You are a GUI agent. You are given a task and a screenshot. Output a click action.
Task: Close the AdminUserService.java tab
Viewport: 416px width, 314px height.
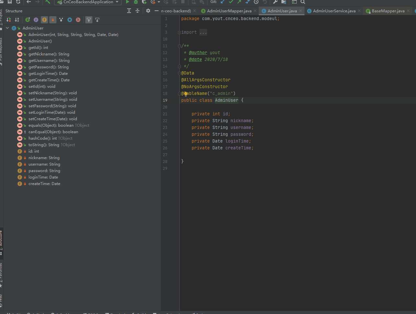point(359,11)
